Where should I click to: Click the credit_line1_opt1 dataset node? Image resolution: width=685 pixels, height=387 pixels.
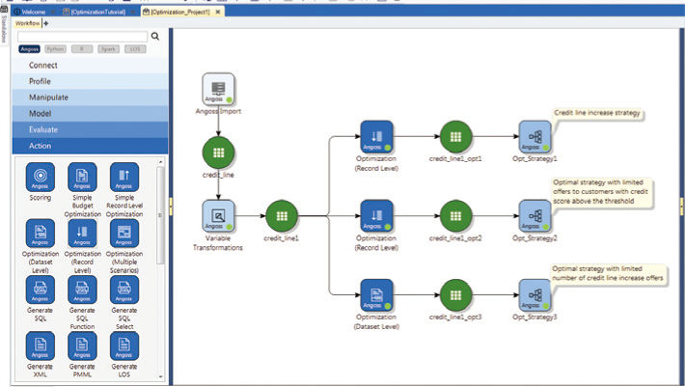click(x=455, y=137)
